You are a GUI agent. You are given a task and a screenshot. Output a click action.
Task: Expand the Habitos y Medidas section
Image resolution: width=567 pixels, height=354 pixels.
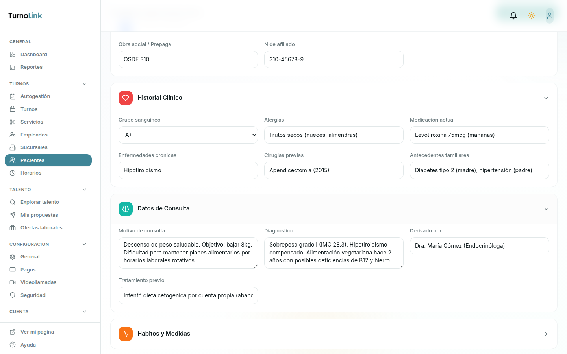point(546,334)
